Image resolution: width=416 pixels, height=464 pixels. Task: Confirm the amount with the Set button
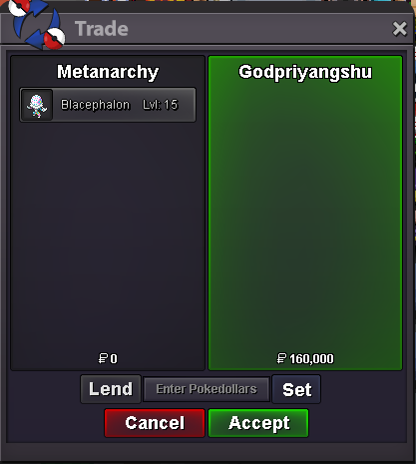pyautogui.click(x=296, y=389)
